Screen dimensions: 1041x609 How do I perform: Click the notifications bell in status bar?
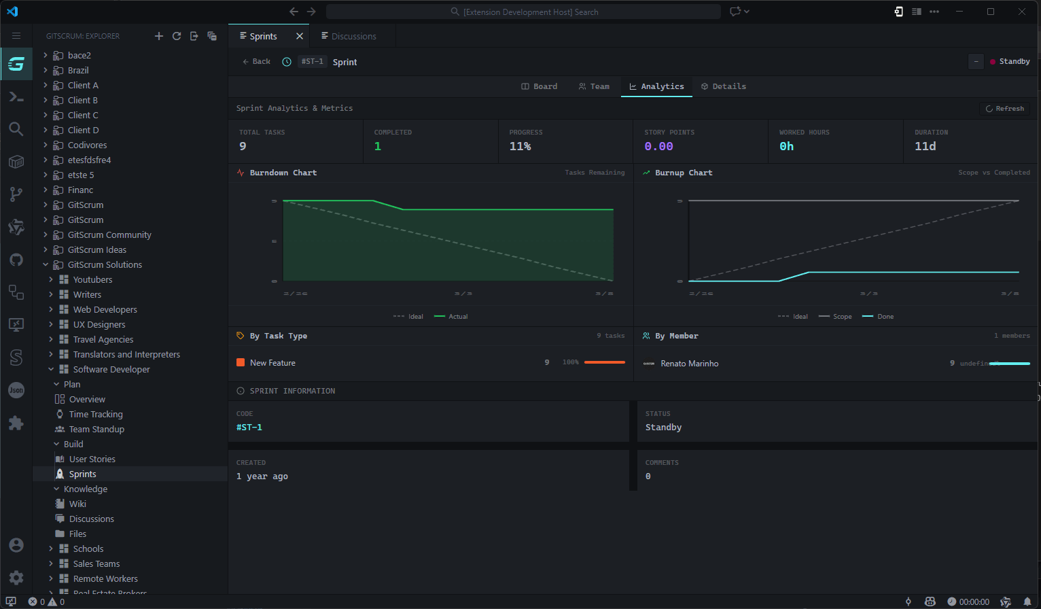[x=1027, y=602]
